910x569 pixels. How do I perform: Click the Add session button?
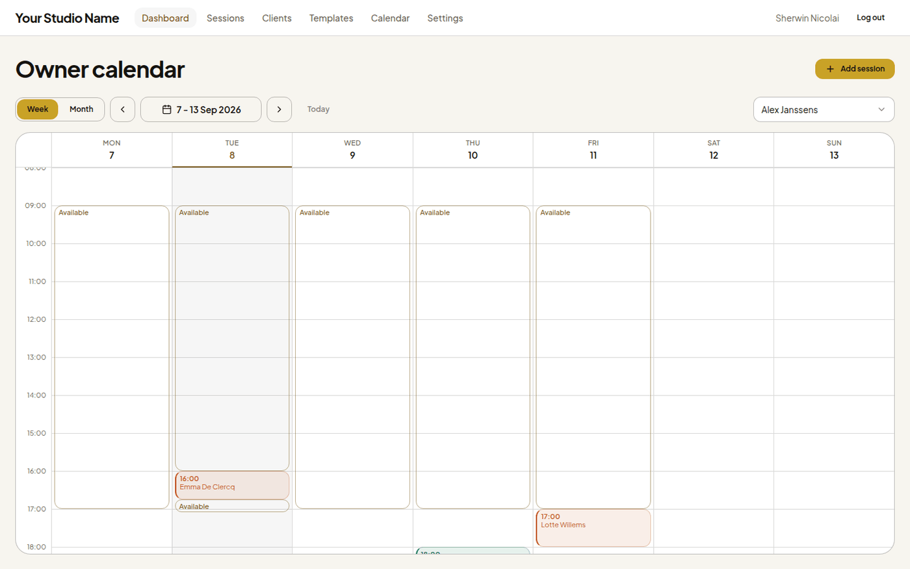(x=855, y=69)
